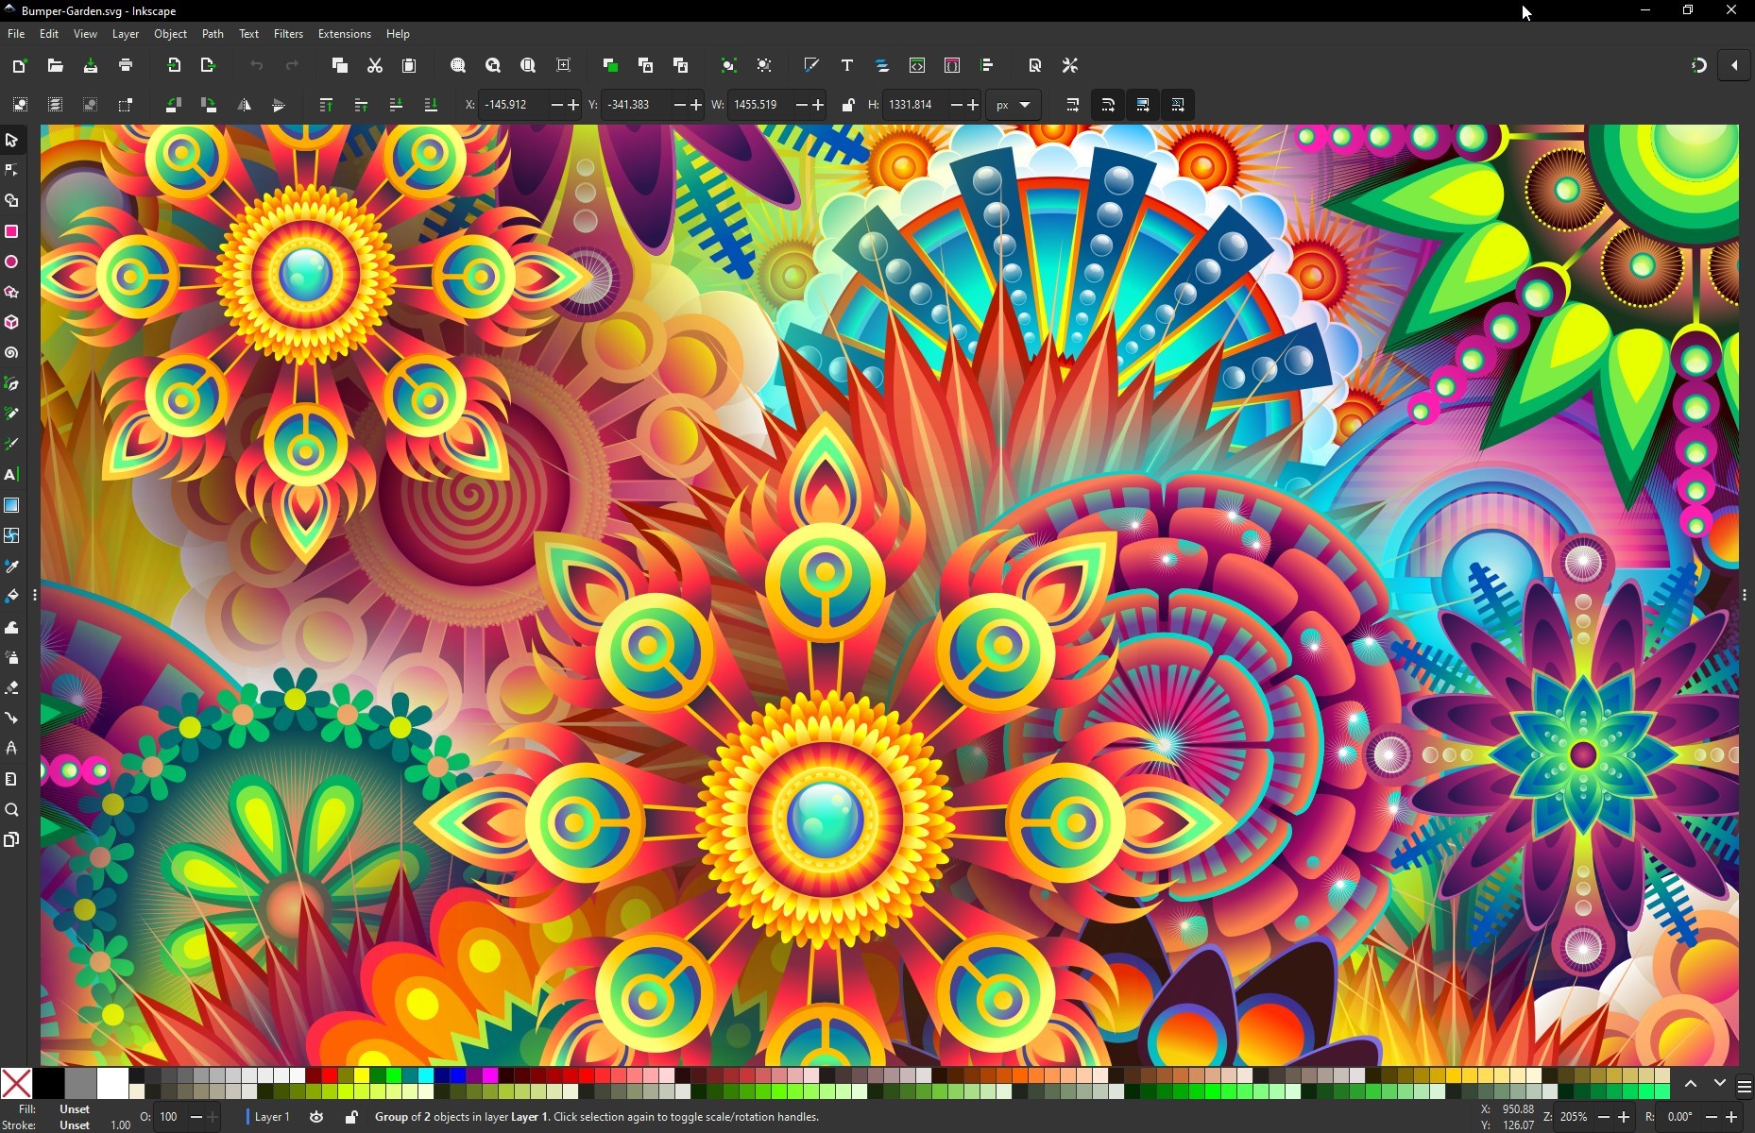Screen dimensions: 1755x1133
Task: Select the Rectangle tool
Action: coord(12,231)
